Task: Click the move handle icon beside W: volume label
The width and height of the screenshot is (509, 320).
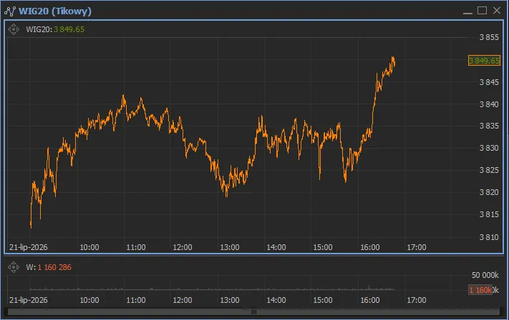Action: [x=14, y=267]
